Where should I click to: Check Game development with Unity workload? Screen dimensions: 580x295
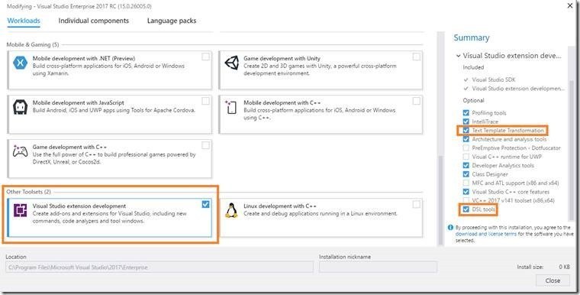[417, 57]
